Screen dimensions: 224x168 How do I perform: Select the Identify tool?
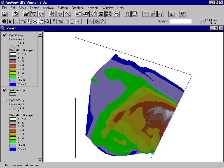(4, 21)
